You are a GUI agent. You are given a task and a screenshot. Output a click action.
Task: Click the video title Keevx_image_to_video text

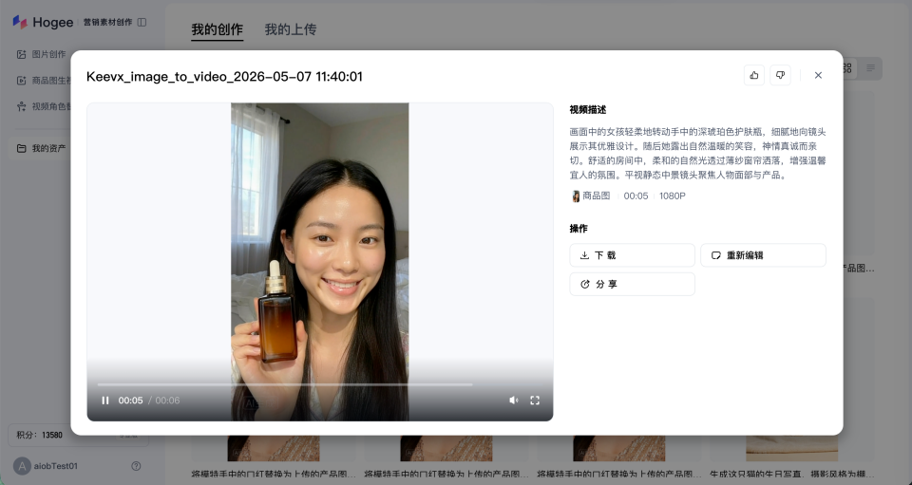pos(224,77)
